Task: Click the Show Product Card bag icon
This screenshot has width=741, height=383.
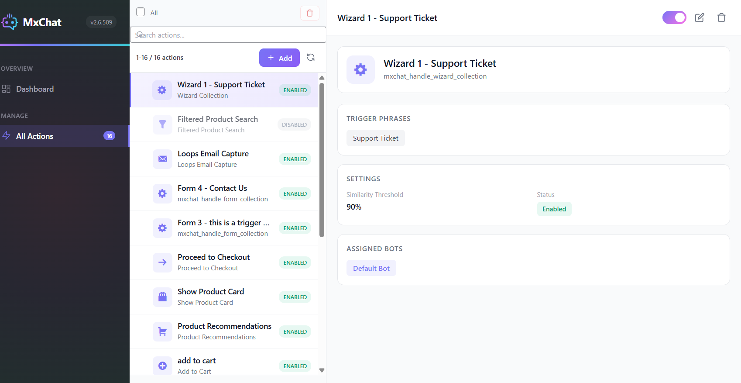Action: pos(162,297)
